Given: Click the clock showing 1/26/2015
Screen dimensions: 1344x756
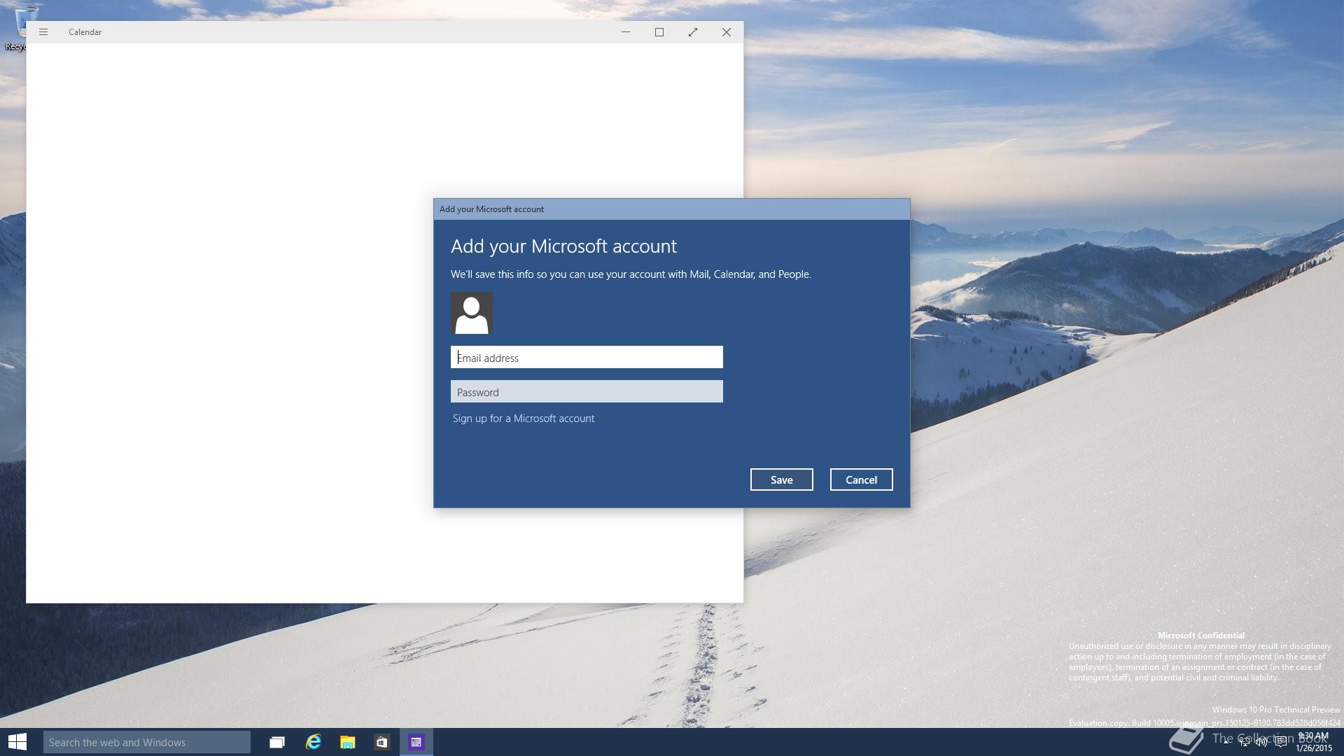Looking at the screenshot, I should pyautogui.click(x=1313, y=742).
